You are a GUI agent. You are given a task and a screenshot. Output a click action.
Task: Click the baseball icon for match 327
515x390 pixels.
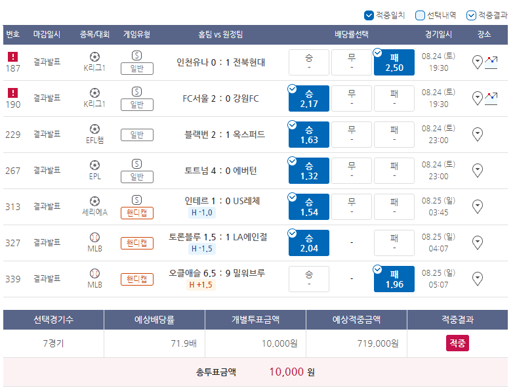tap(94, 237)
